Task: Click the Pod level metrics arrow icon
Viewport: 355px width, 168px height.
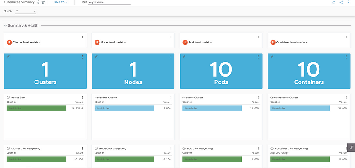Action: [185, 42]
